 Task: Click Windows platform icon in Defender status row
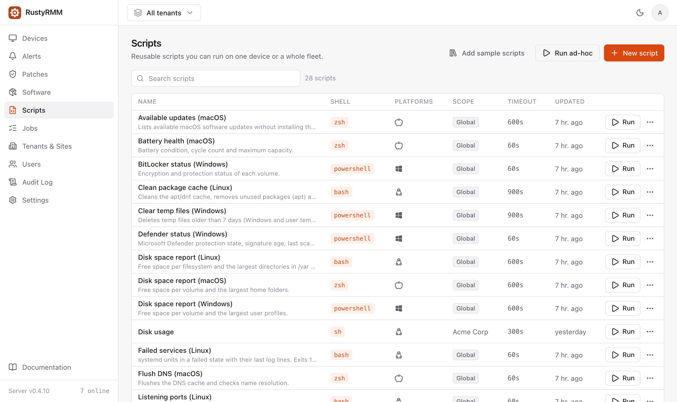399,239
